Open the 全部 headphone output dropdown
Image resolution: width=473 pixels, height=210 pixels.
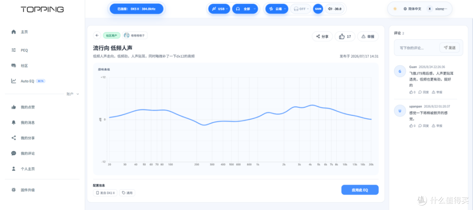click(245, 9)
